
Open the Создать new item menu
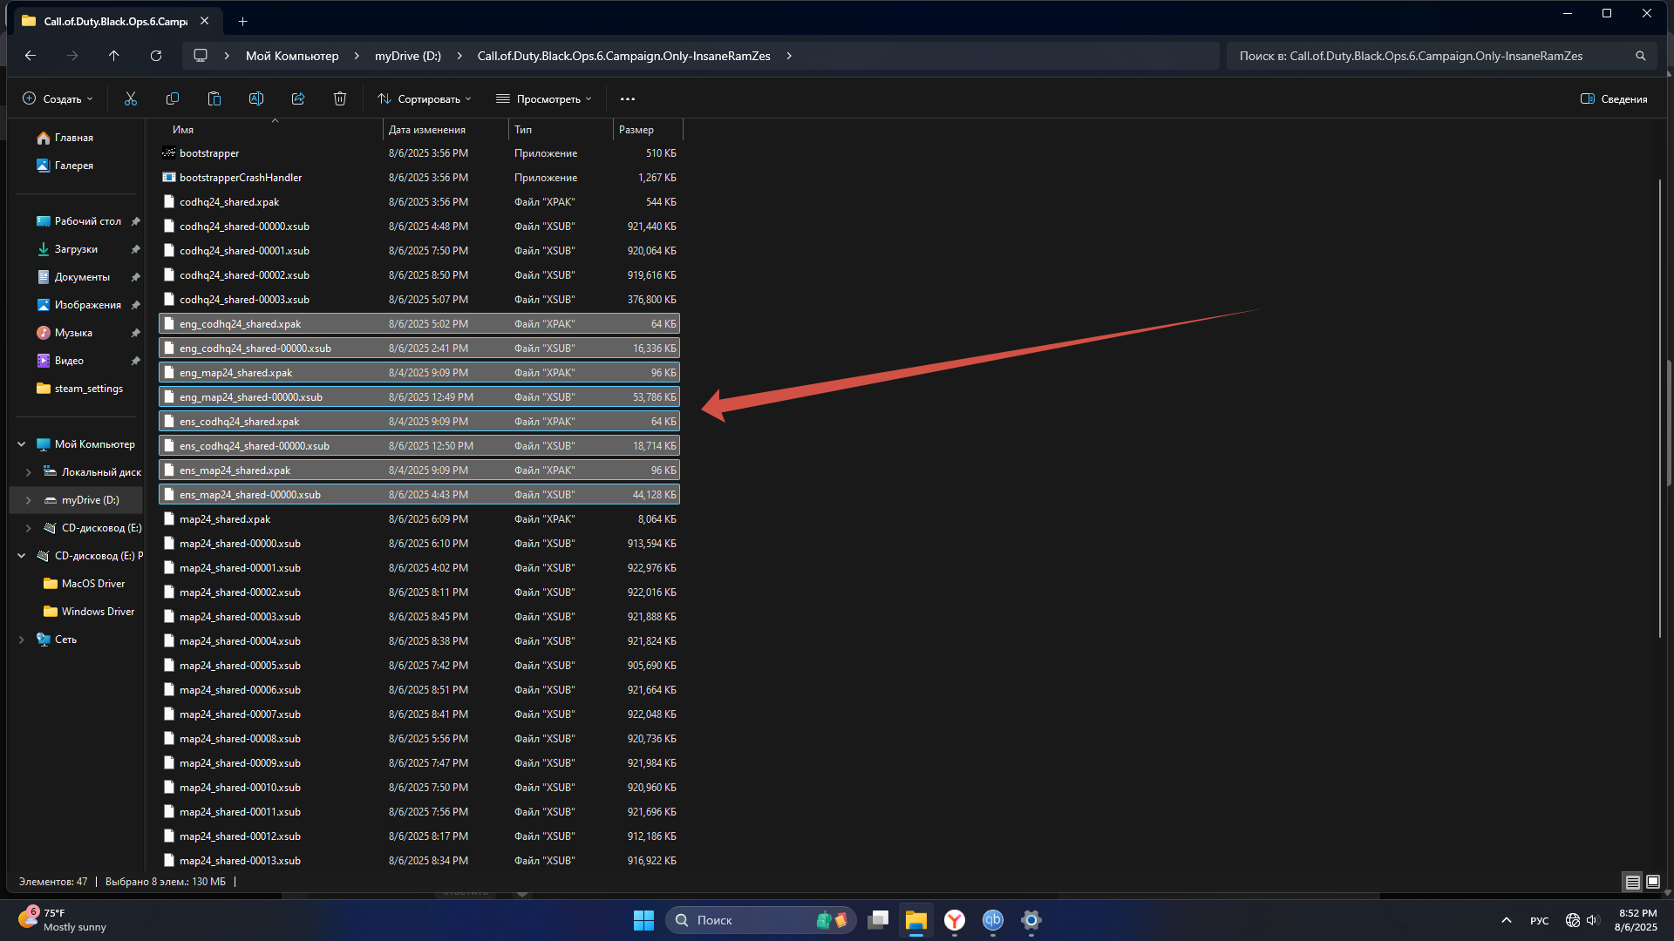click(58, 99)
